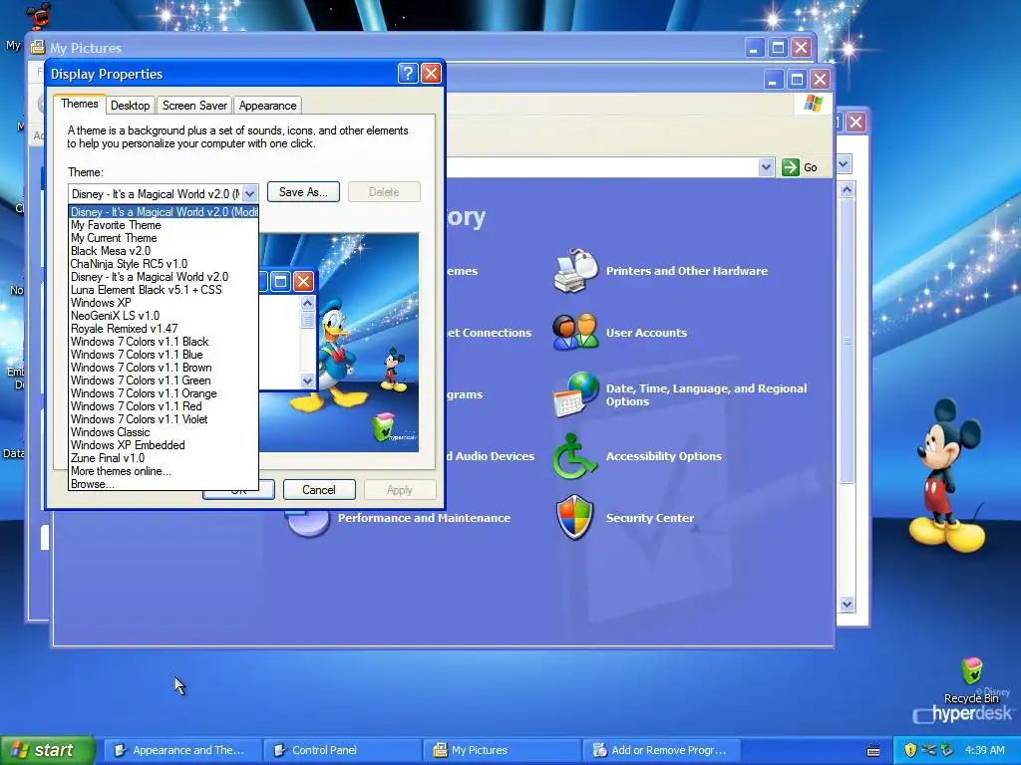Image resolution: width=1021 pixels, height=765 pixels.
Task: Expand the Control Panel address bar dropdown
Action: point(766,167)
